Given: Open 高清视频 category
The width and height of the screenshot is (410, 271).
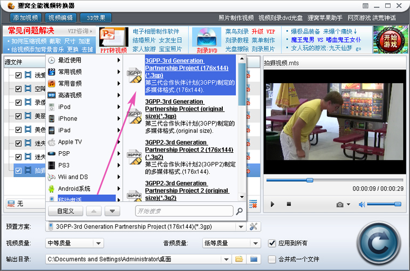Looking at the screenshot, I should (x=84, y=95).
